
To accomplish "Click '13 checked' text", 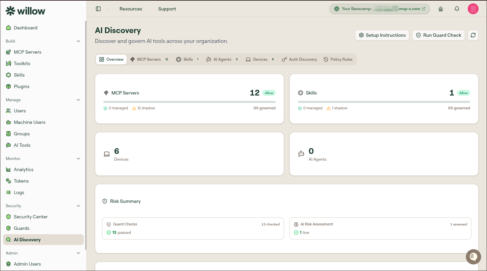I will [271, 224].
